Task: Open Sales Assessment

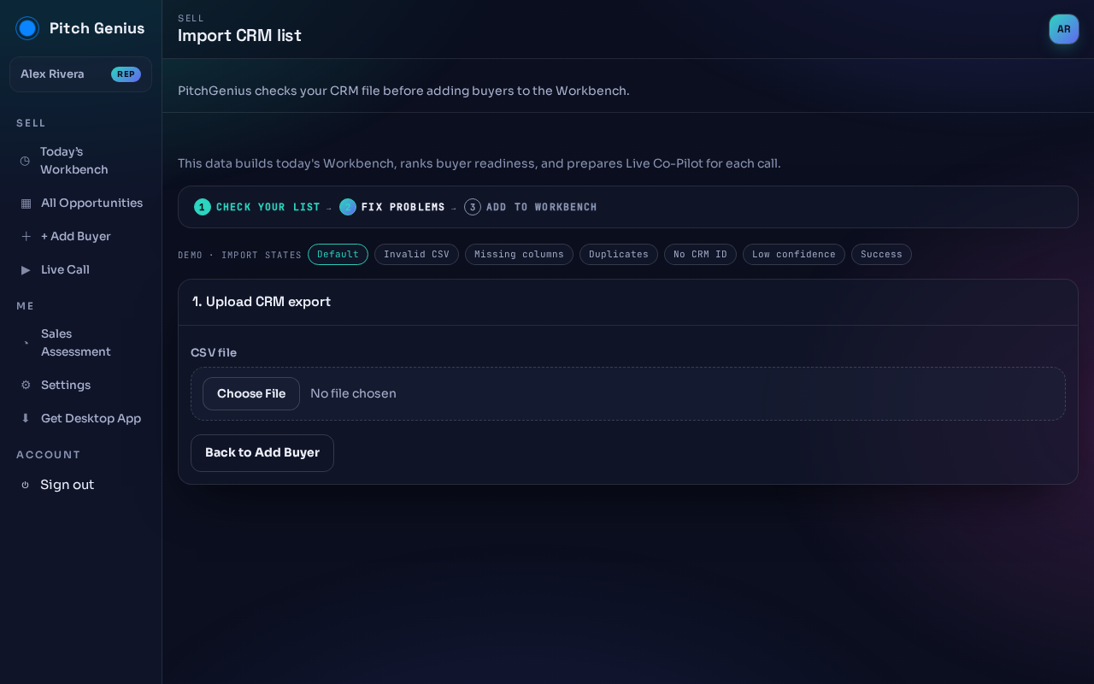Action: pyautogui.click(x=80, y=343)
